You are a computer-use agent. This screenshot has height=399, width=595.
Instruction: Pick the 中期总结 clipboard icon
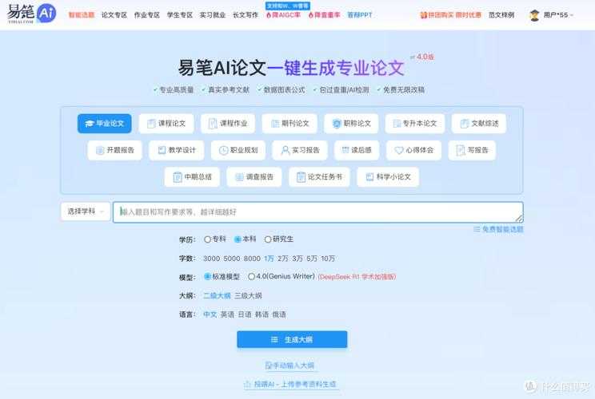click(178, 177)
